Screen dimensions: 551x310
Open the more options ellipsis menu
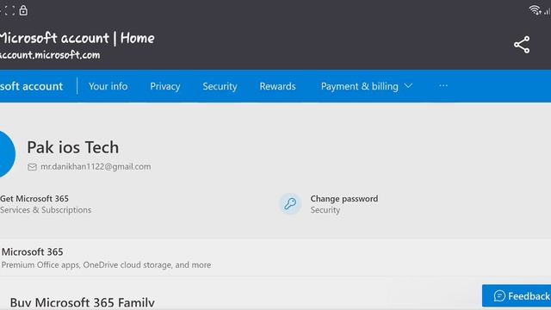tap(443, 86)
